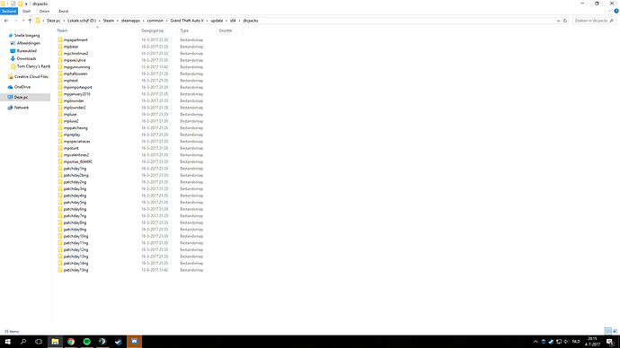Select the mpjanuary2016 folder
620x348 pixels.
[76, 94]
